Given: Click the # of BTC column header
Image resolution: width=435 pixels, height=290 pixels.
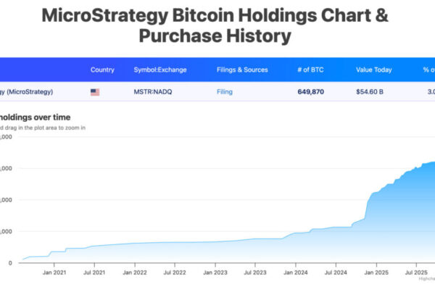Looking at the screenshot, I should point(312,70).
